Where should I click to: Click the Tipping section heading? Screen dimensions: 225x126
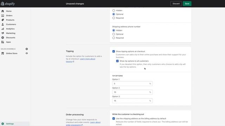tap(70, 51)
